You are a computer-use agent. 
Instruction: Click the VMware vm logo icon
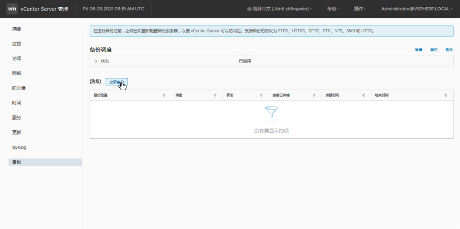[x=12, y=9]
